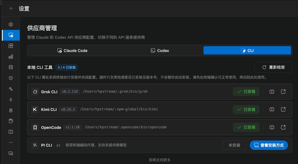Image resolution: width=298 pixels, height=164 pixels.
Task: Click the Kimi CLI logo icon
Action: click(x=35, y=110)
